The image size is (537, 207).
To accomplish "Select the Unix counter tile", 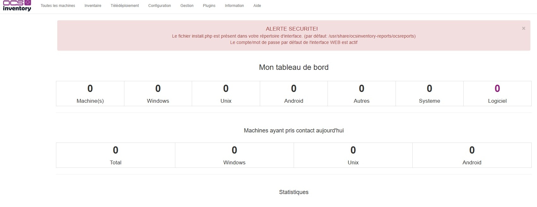I will 226,93.
